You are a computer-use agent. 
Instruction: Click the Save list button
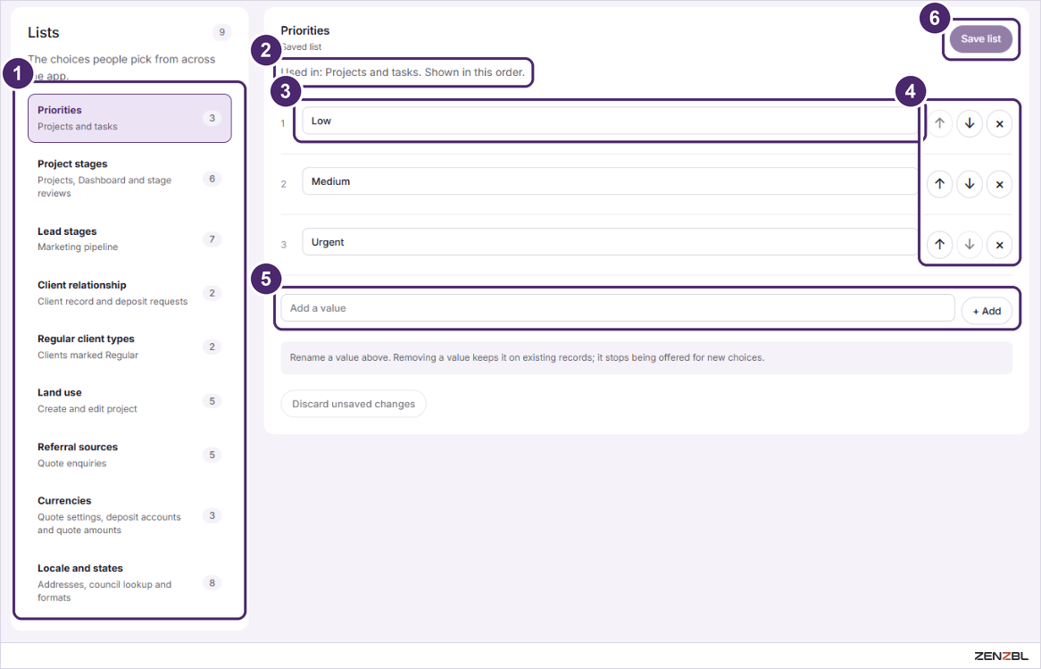(x=980, y=38)
